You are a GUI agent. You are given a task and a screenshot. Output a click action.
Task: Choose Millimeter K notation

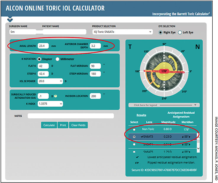(57, 59)
